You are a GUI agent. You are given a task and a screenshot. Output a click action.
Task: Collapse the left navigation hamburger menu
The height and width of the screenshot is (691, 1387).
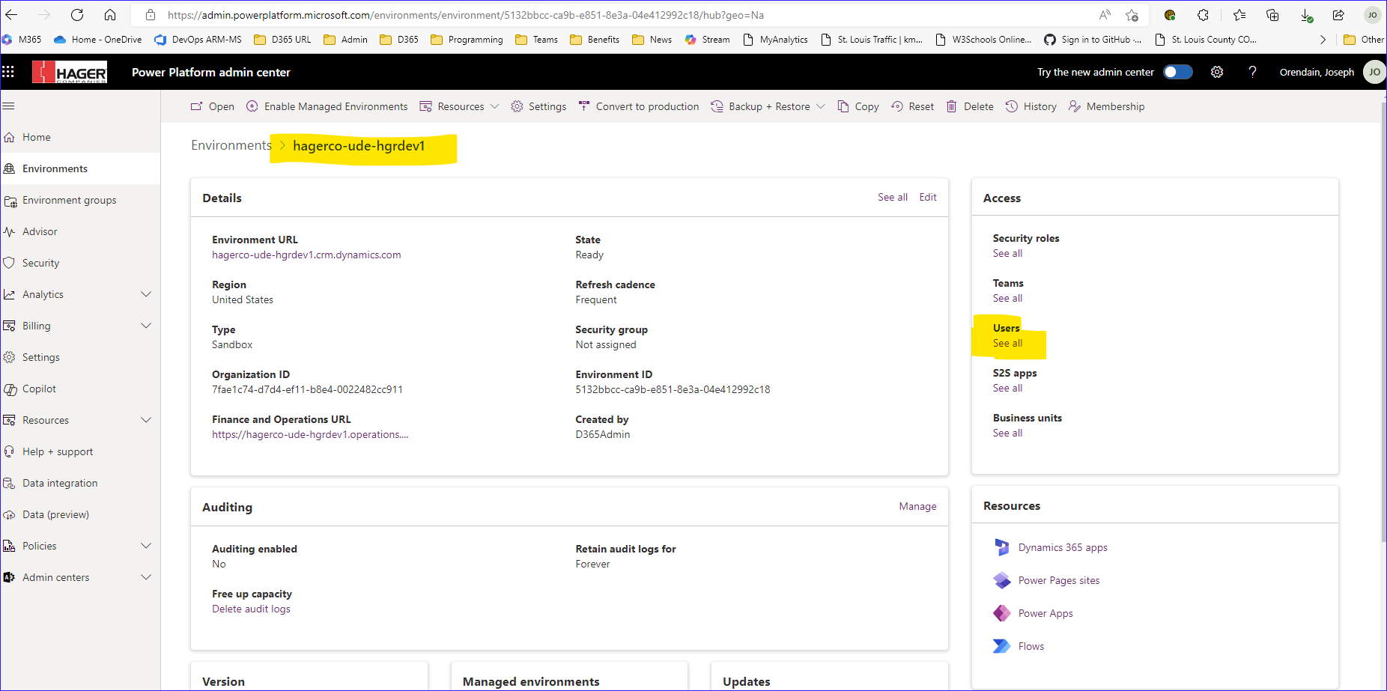point(9,106)
